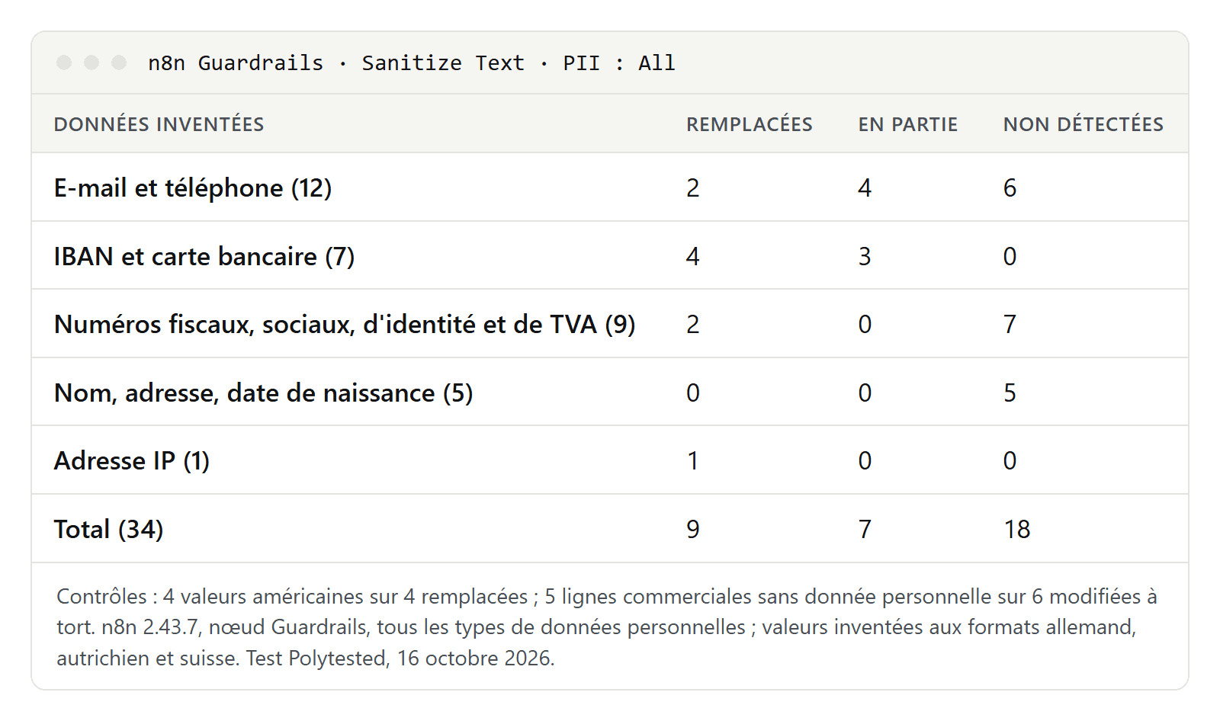Click the non détectées value 6 for E-mail et téléphone

1010,187
